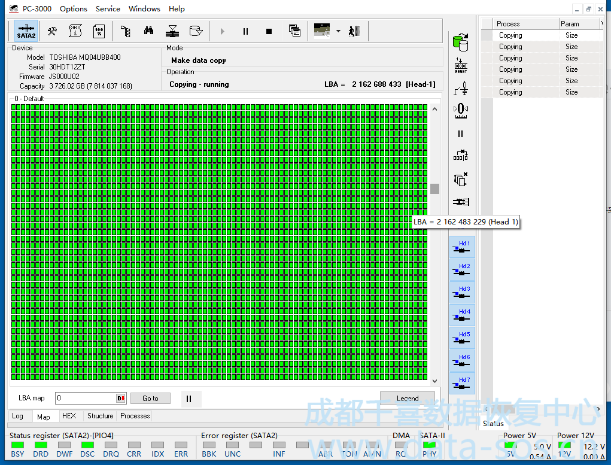This screenshot has width=611, height=465.
Task: Open the hammer and wrench utility tools icon
Action: (x=53, y=31)
